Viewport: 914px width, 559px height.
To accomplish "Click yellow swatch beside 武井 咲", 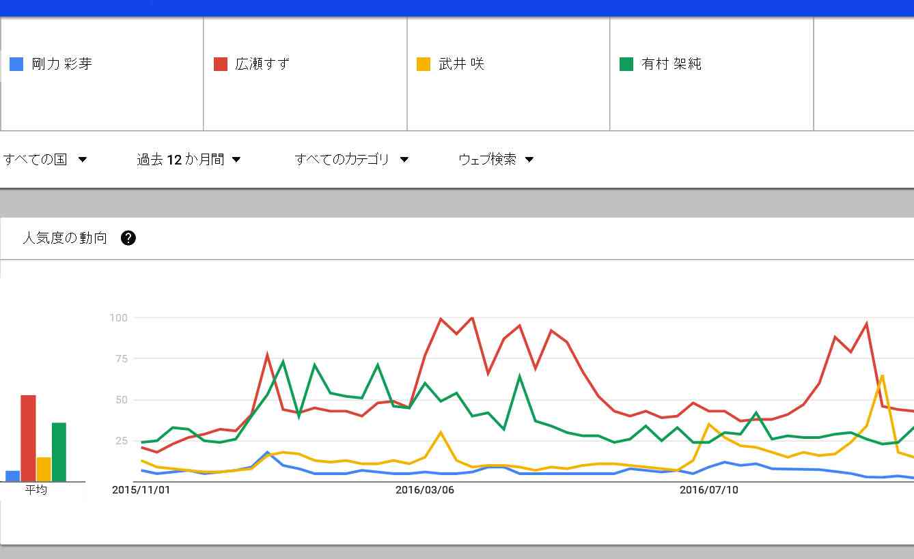I will (x=424, y=64).
